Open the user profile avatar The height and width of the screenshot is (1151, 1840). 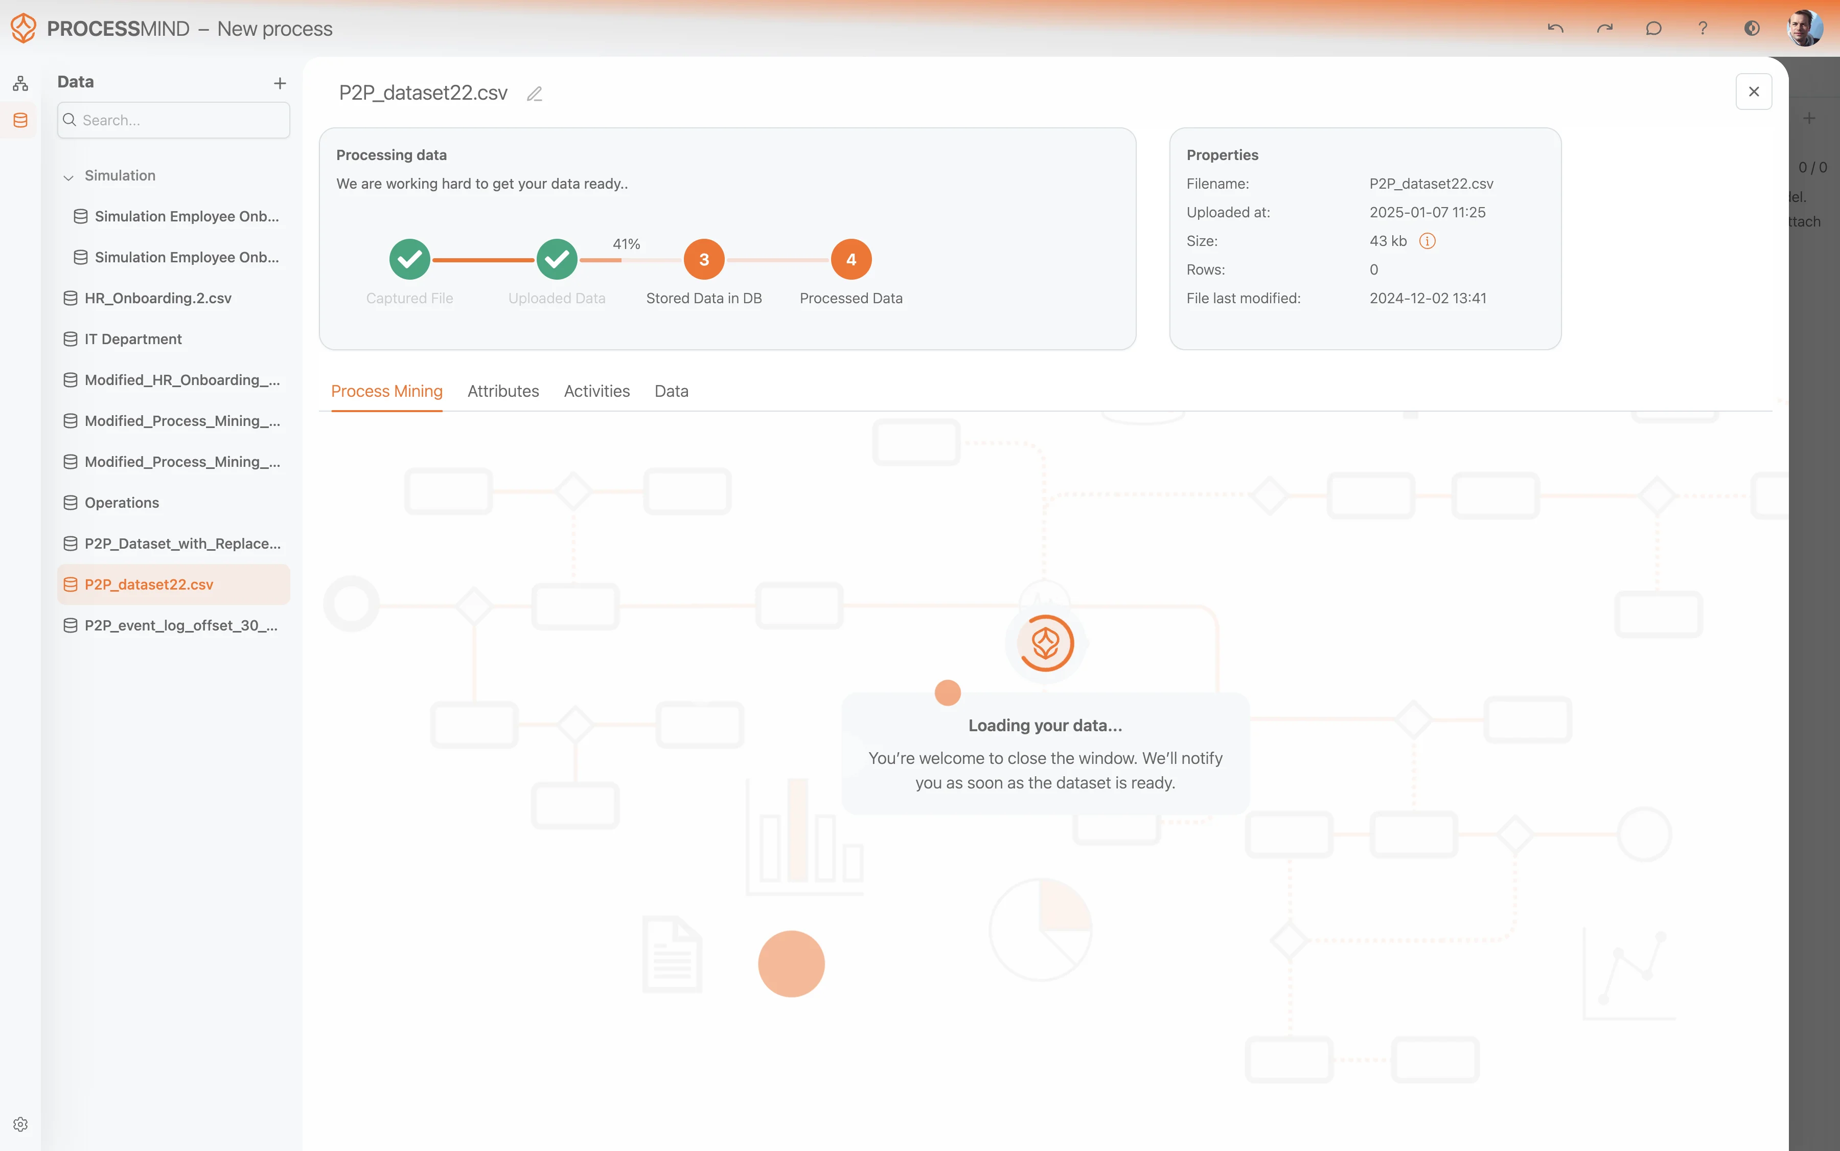[1804, 28]
